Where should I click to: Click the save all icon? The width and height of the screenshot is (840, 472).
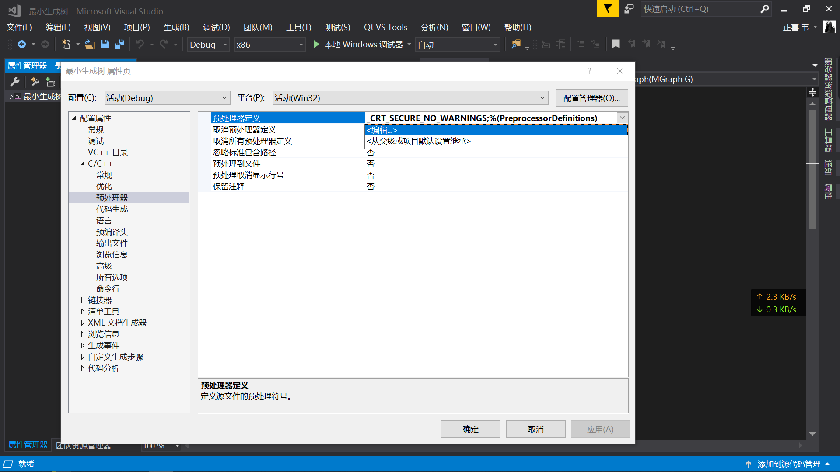119,44
